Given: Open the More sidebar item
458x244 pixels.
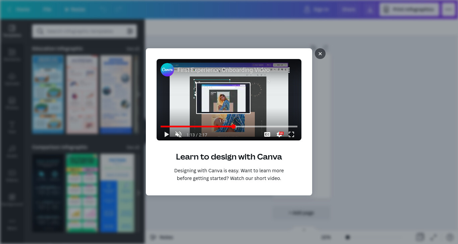Looking at the screenshot, I should [12, 224].
